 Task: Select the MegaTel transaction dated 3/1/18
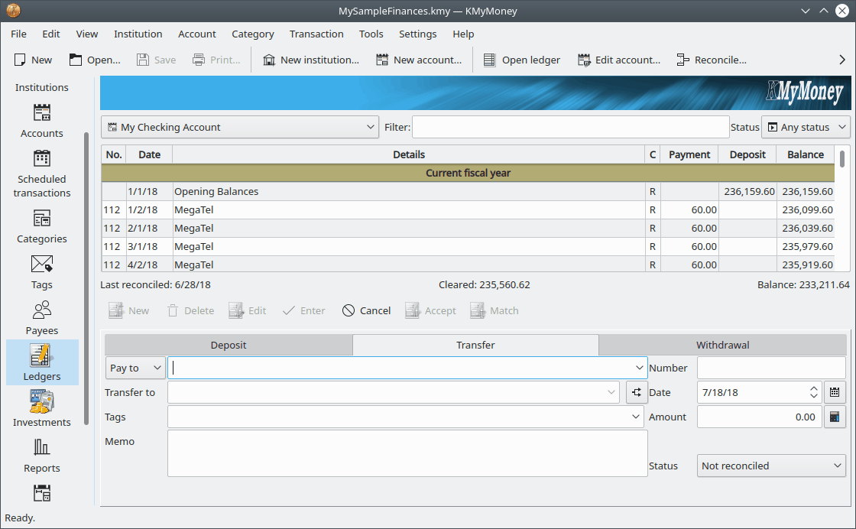click(x=468, y=247)
